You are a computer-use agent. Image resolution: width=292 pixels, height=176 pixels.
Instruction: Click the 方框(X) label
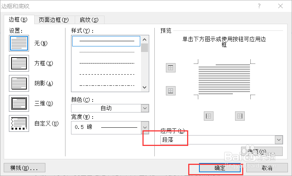(x=44, y=63)
